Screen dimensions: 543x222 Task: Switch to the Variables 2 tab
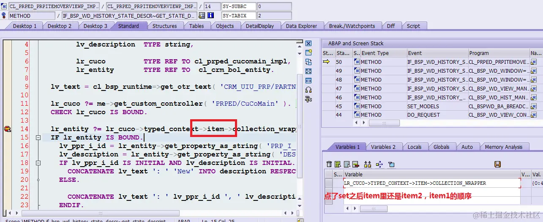click(383, 147)
